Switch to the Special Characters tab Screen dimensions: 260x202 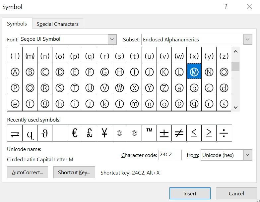pos(57,24)
